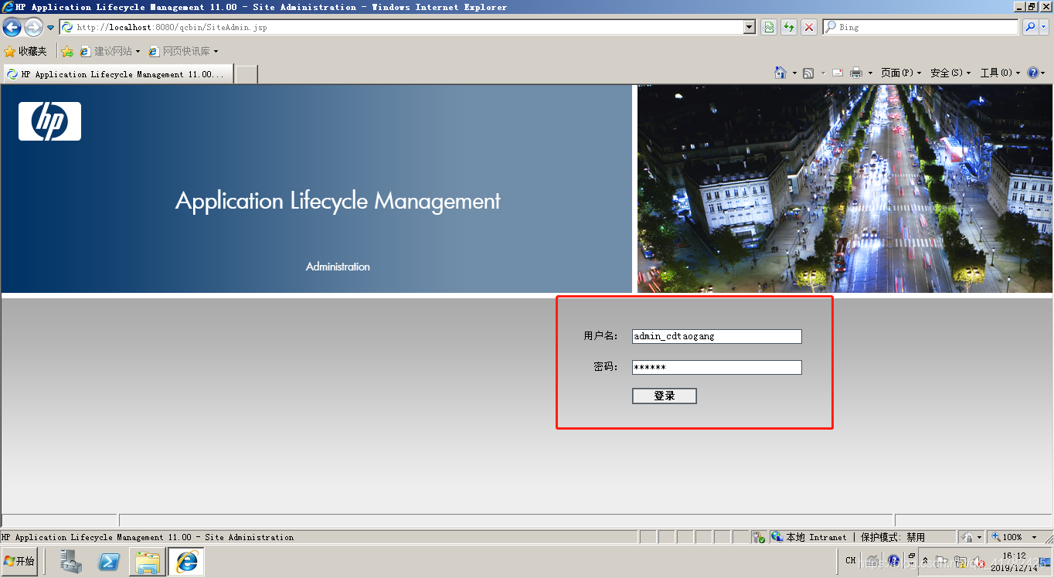Click the Application Lifecycle Management heading
The image size is (1054, 578).
click(338, 202)
